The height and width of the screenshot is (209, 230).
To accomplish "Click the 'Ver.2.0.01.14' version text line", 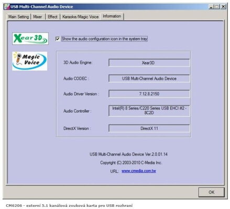I will (x=128, y=154).
